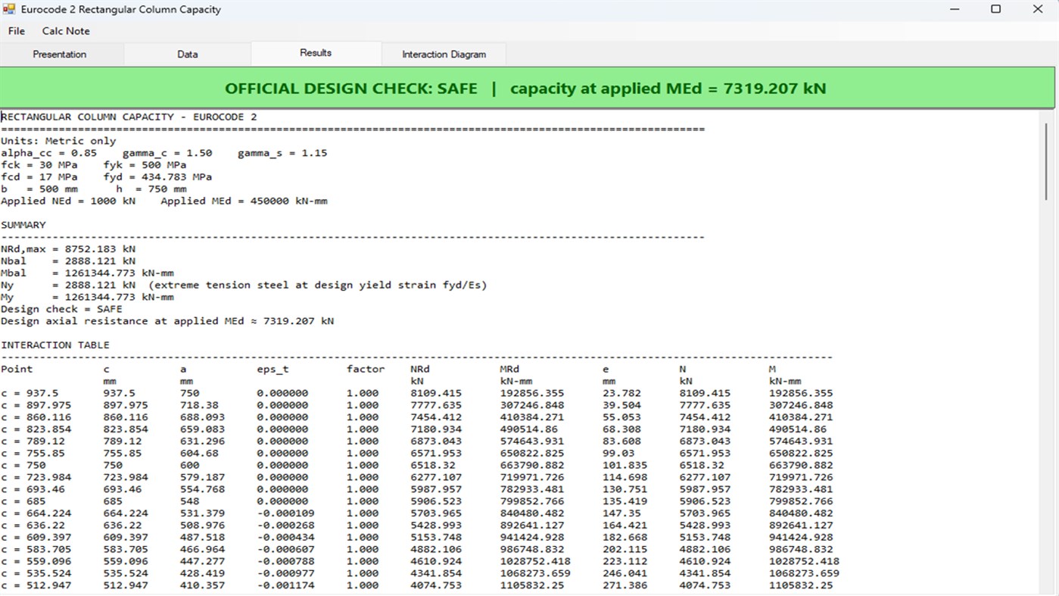Click the line 'NRd,max = 8752.183 kN'
Image resolution: width=1059 pixels, height=596 pixels.
[x=68, y=249]
